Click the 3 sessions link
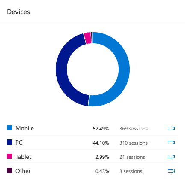 click(x=131, y=171)
